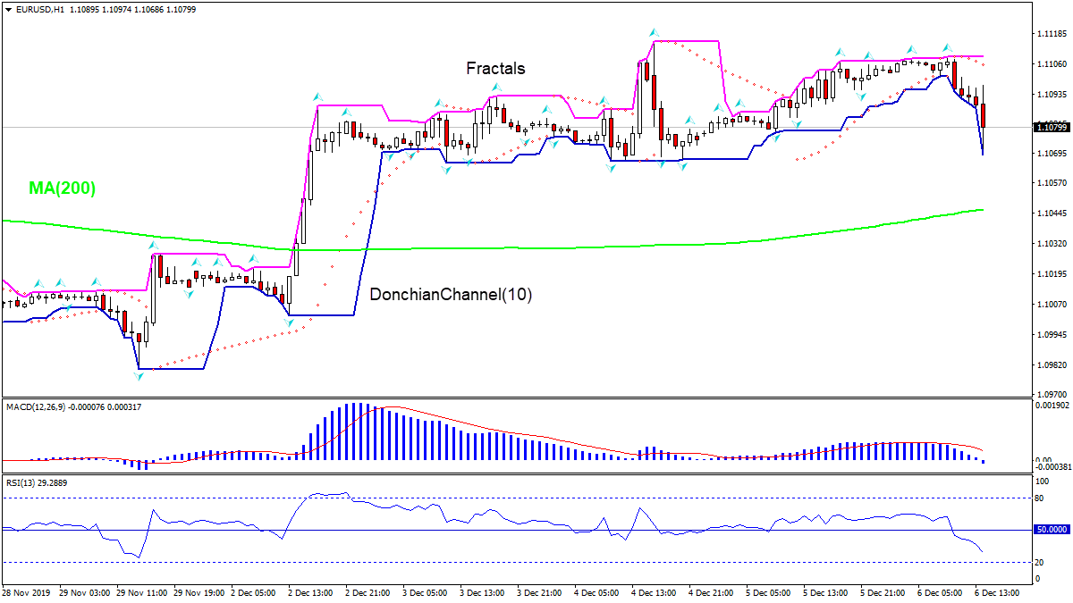The image size is (1073, 603).
Task: Click price axis label 1.11060
Action: [1052, 64]
